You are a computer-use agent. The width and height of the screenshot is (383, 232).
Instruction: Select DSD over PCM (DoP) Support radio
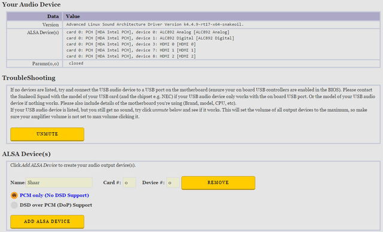pos(14,205)
